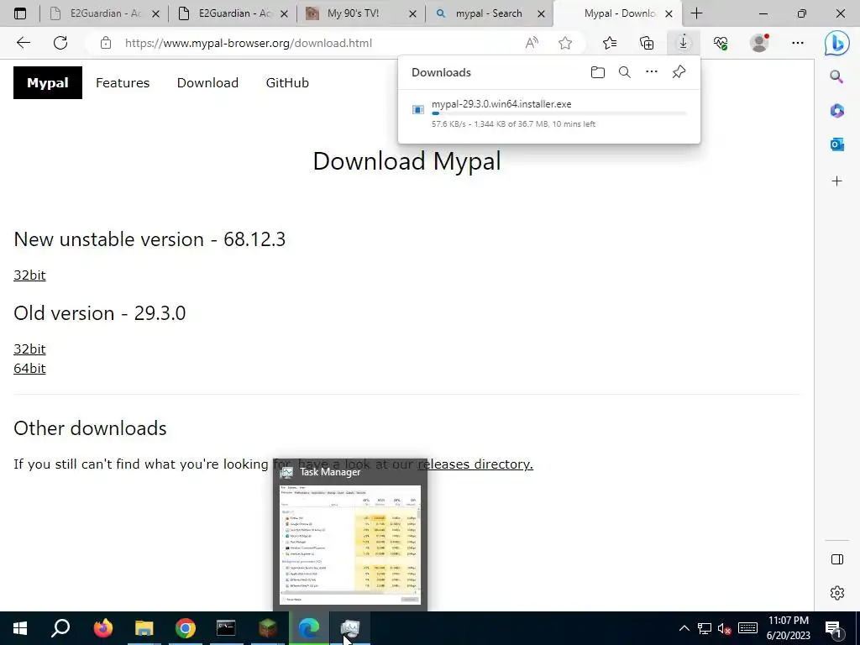Screen dimensions: 860x645
Task: Go to the Mypal home logo
Action: (48, 83)
